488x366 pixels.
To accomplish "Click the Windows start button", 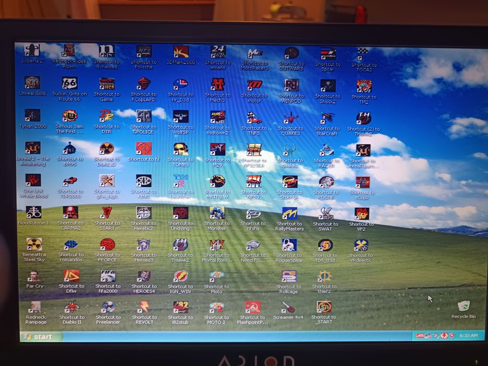I will [40, 336].
